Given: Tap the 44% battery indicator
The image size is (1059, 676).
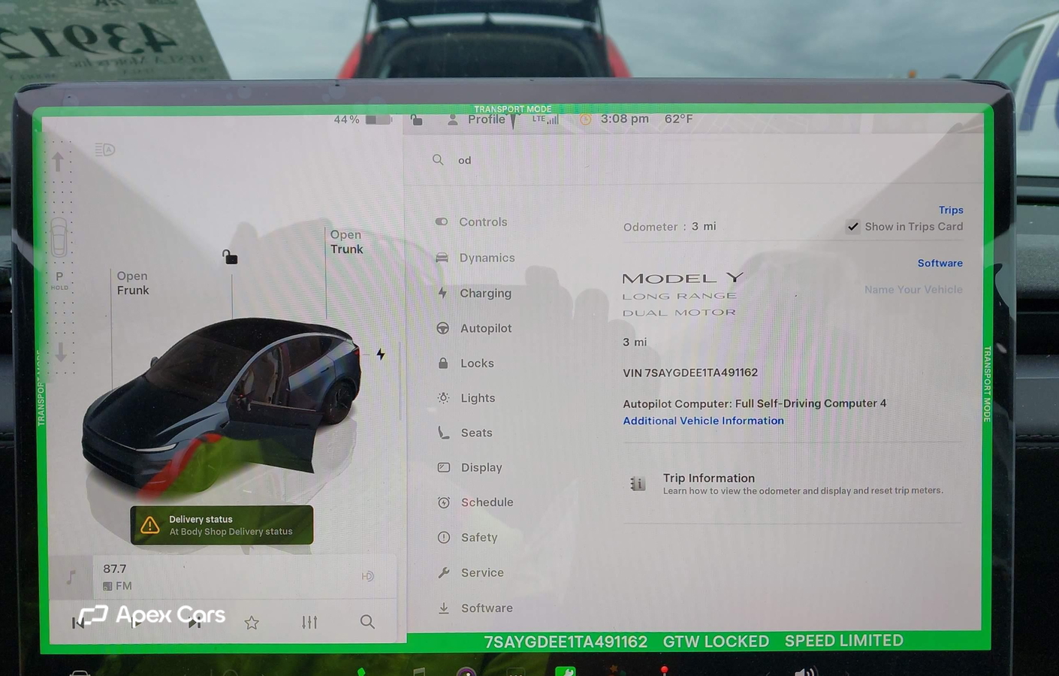Looking at the screenshot, I should [x=363, y=119].
